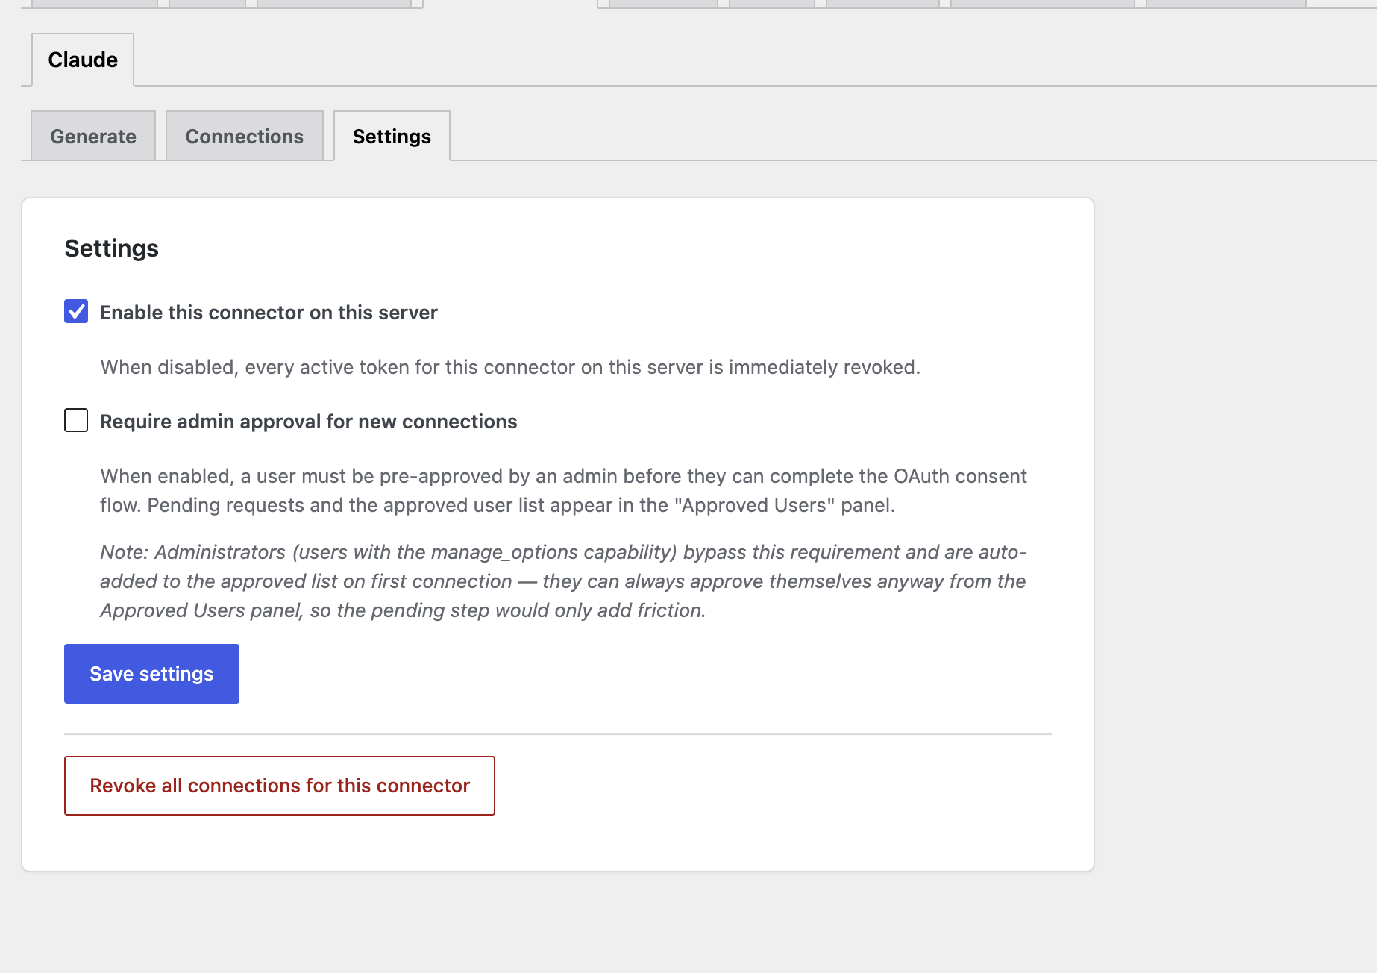Click the Save settings button
Image resolution: width=1377 pixels, height=973 pixels.
151,674
